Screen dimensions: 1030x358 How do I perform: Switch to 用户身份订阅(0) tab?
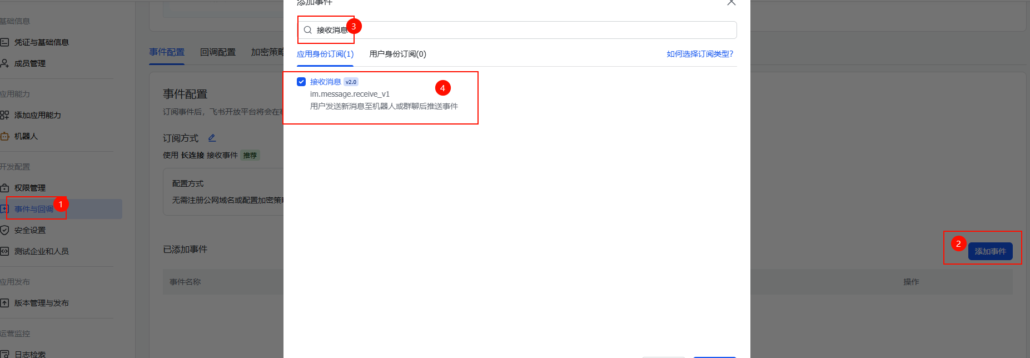point(397,54)
